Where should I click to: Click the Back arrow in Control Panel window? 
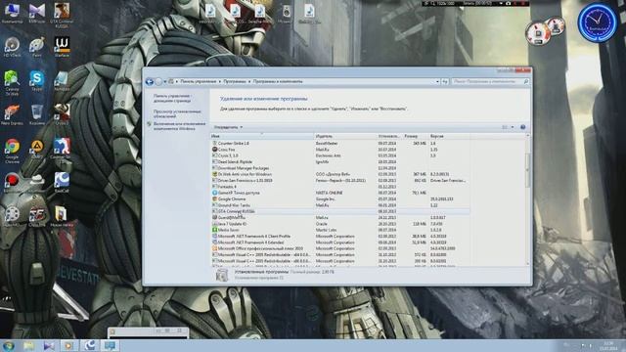point(150,81)
